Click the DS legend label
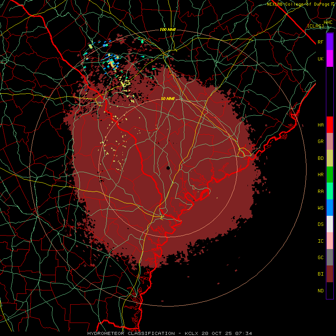336x336 pixels. click(320, 224)
